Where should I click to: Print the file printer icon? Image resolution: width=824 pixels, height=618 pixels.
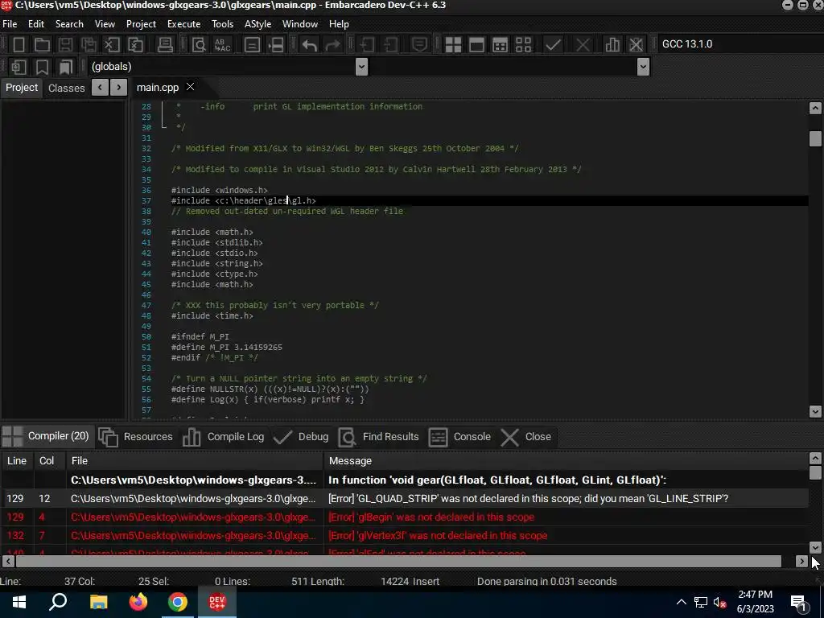(165, 45)
